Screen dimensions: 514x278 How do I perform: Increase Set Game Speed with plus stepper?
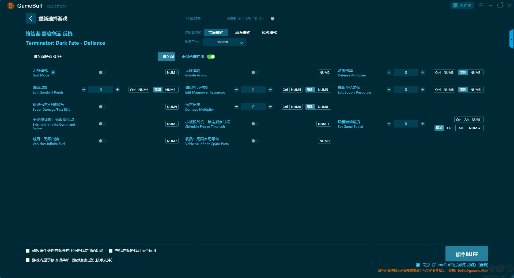click(x=423, y=124)
